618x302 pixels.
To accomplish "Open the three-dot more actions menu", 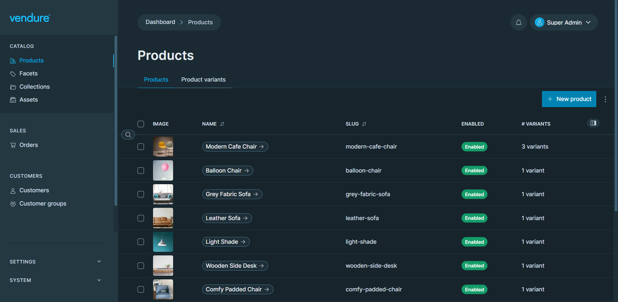I will [x=605, y=99].
